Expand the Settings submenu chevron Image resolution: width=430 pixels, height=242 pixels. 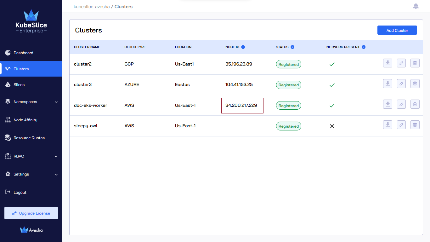tap(56, 175)
